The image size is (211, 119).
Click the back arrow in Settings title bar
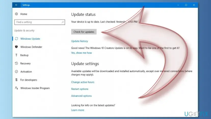coord(16,5)
